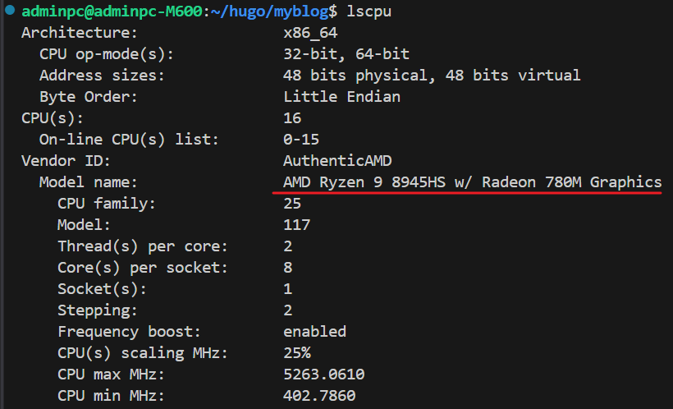Click the Thread(s) per core: label
Image resolution: width=673 pixels, height=409 pixels.
coord(143,246)
